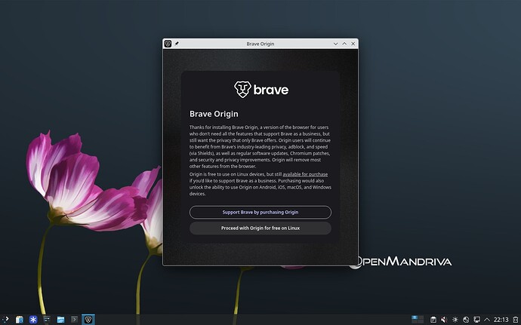Open the blue asterisk app in the taskbar

pos(33,320)
